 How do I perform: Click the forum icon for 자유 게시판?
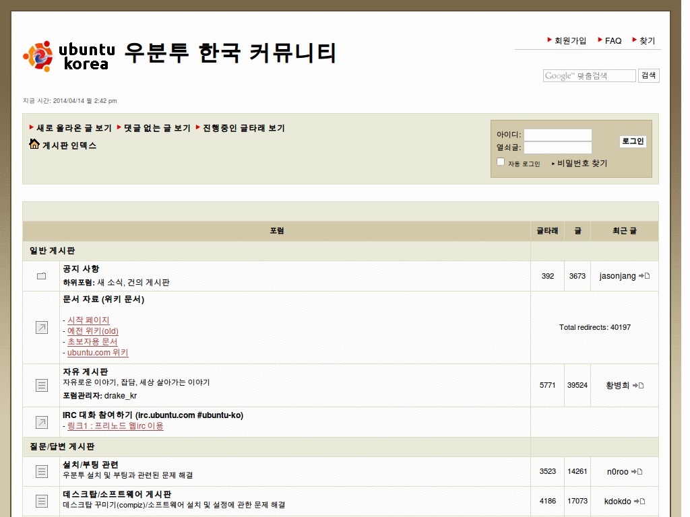[41, 386]
